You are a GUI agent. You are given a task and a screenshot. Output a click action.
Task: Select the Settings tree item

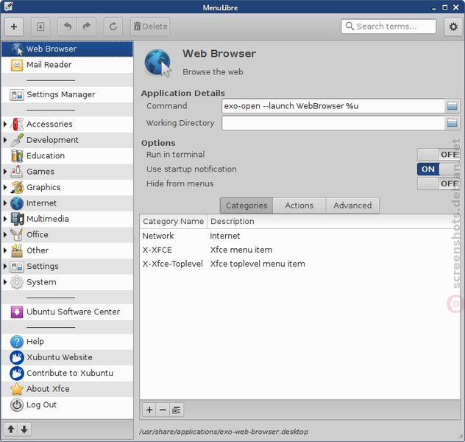point(67,266)
